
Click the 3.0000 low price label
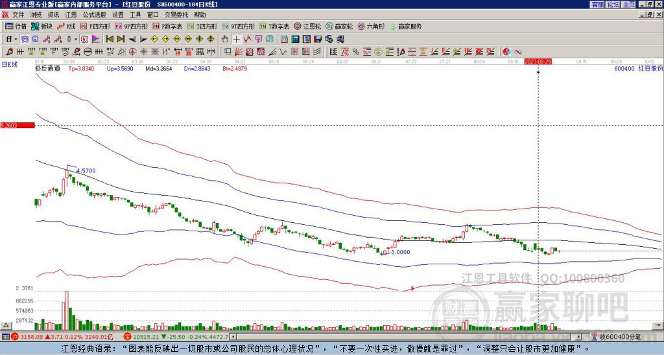400,252
